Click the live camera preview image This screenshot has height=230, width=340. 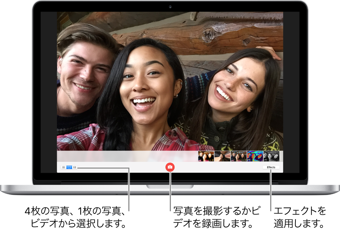coord(170,81)
